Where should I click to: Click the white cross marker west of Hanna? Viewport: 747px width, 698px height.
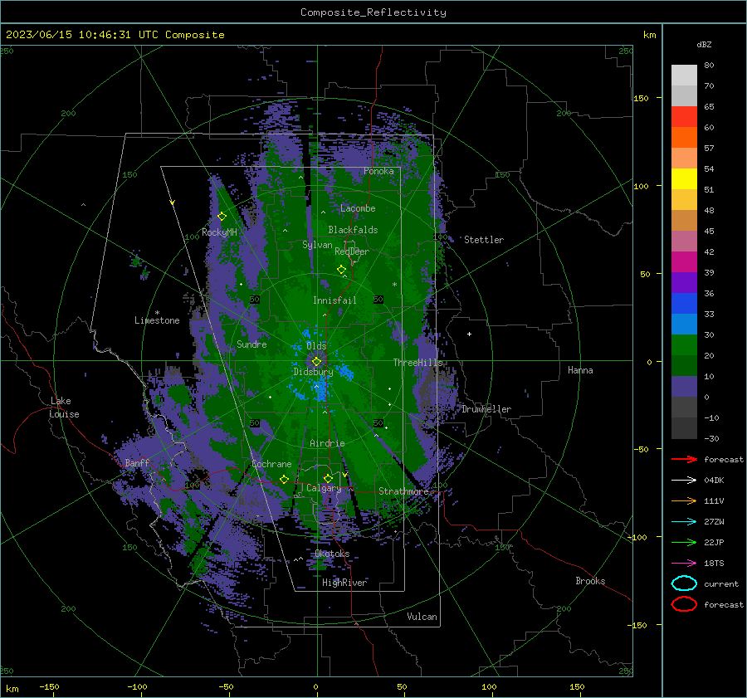(x=469, y=334)
